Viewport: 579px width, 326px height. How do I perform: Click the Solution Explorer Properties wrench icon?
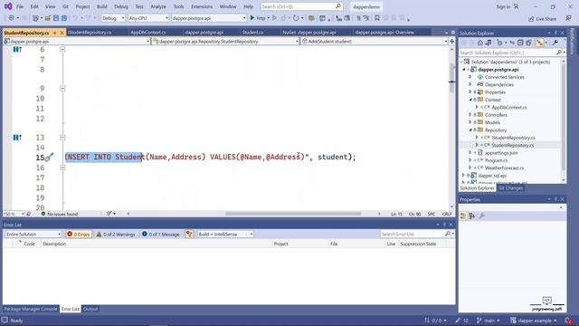[x=555, y=43]
